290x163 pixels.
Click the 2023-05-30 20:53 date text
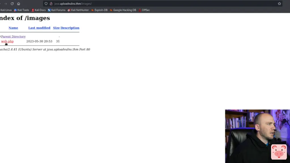click(39, 41)
